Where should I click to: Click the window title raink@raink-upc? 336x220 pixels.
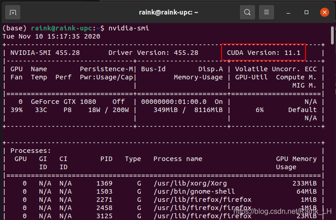tap(168, 12)
